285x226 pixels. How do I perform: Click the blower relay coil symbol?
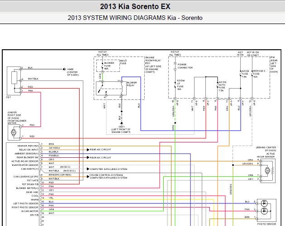(x=122, y=88)
